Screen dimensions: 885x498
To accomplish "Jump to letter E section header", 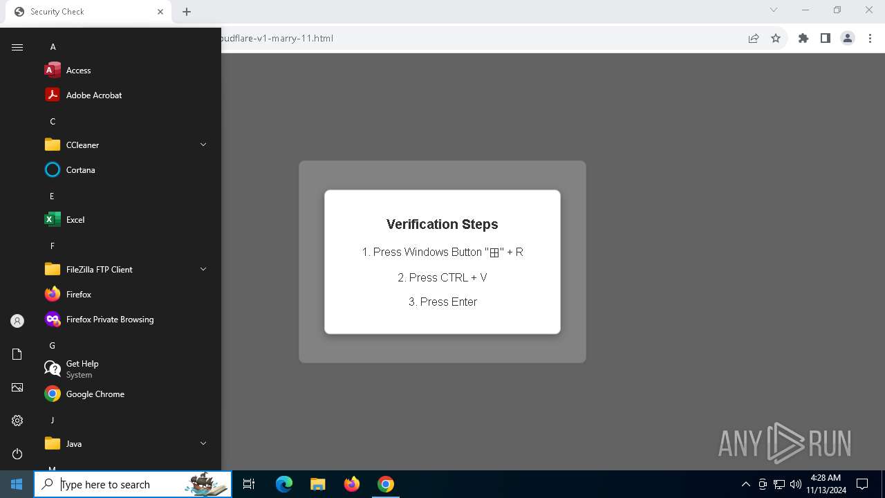I will (x=52, y=196).
